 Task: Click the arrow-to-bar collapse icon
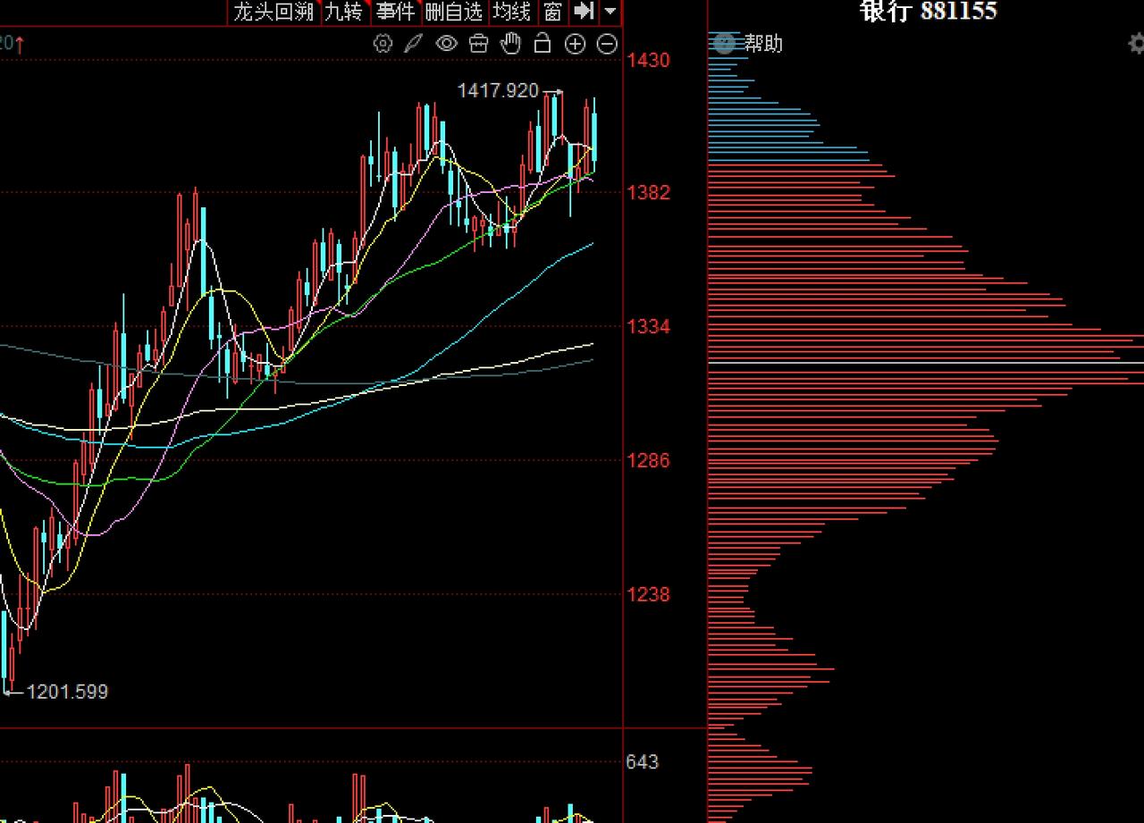click(x=583, y=11)
